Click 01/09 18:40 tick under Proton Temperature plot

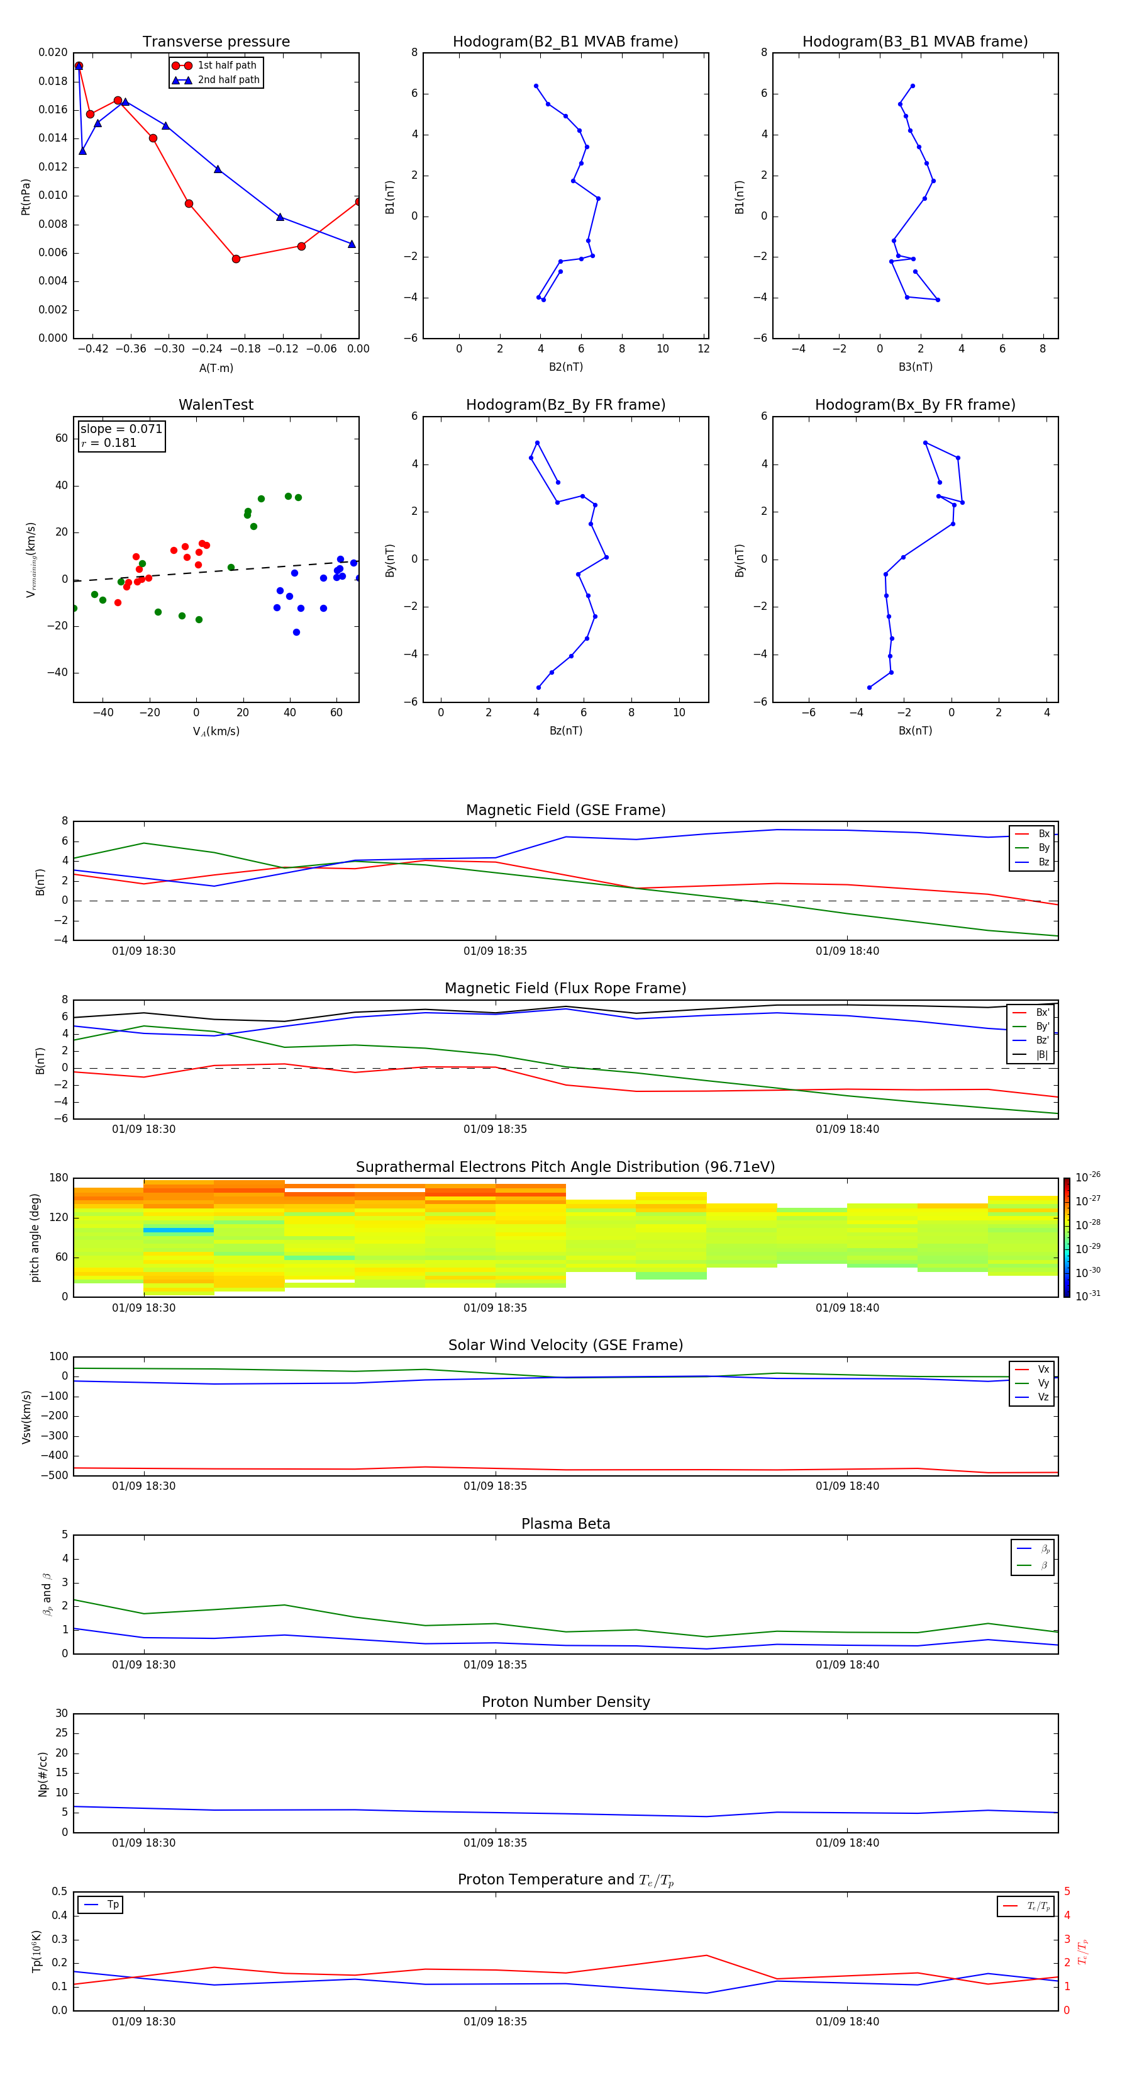(x=848, y=2022)
